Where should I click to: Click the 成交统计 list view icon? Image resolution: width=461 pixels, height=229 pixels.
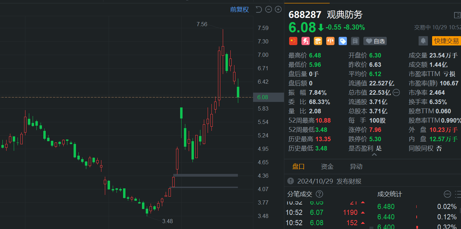[458, 194]
